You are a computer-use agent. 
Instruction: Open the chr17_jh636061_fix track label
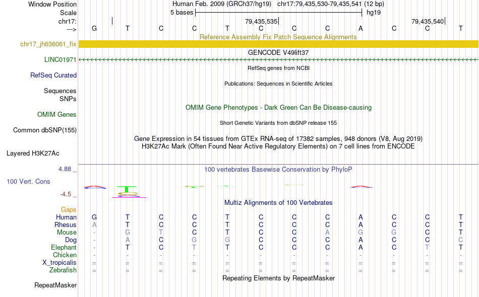(x=48, y=44)
